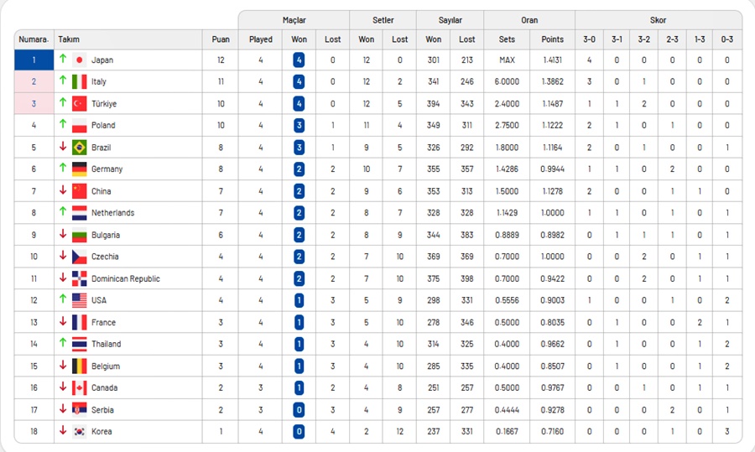The width and height of the screenshot is (755, 452).
Task: Open the Dominican Republic team name
Action: click(126, 278)
